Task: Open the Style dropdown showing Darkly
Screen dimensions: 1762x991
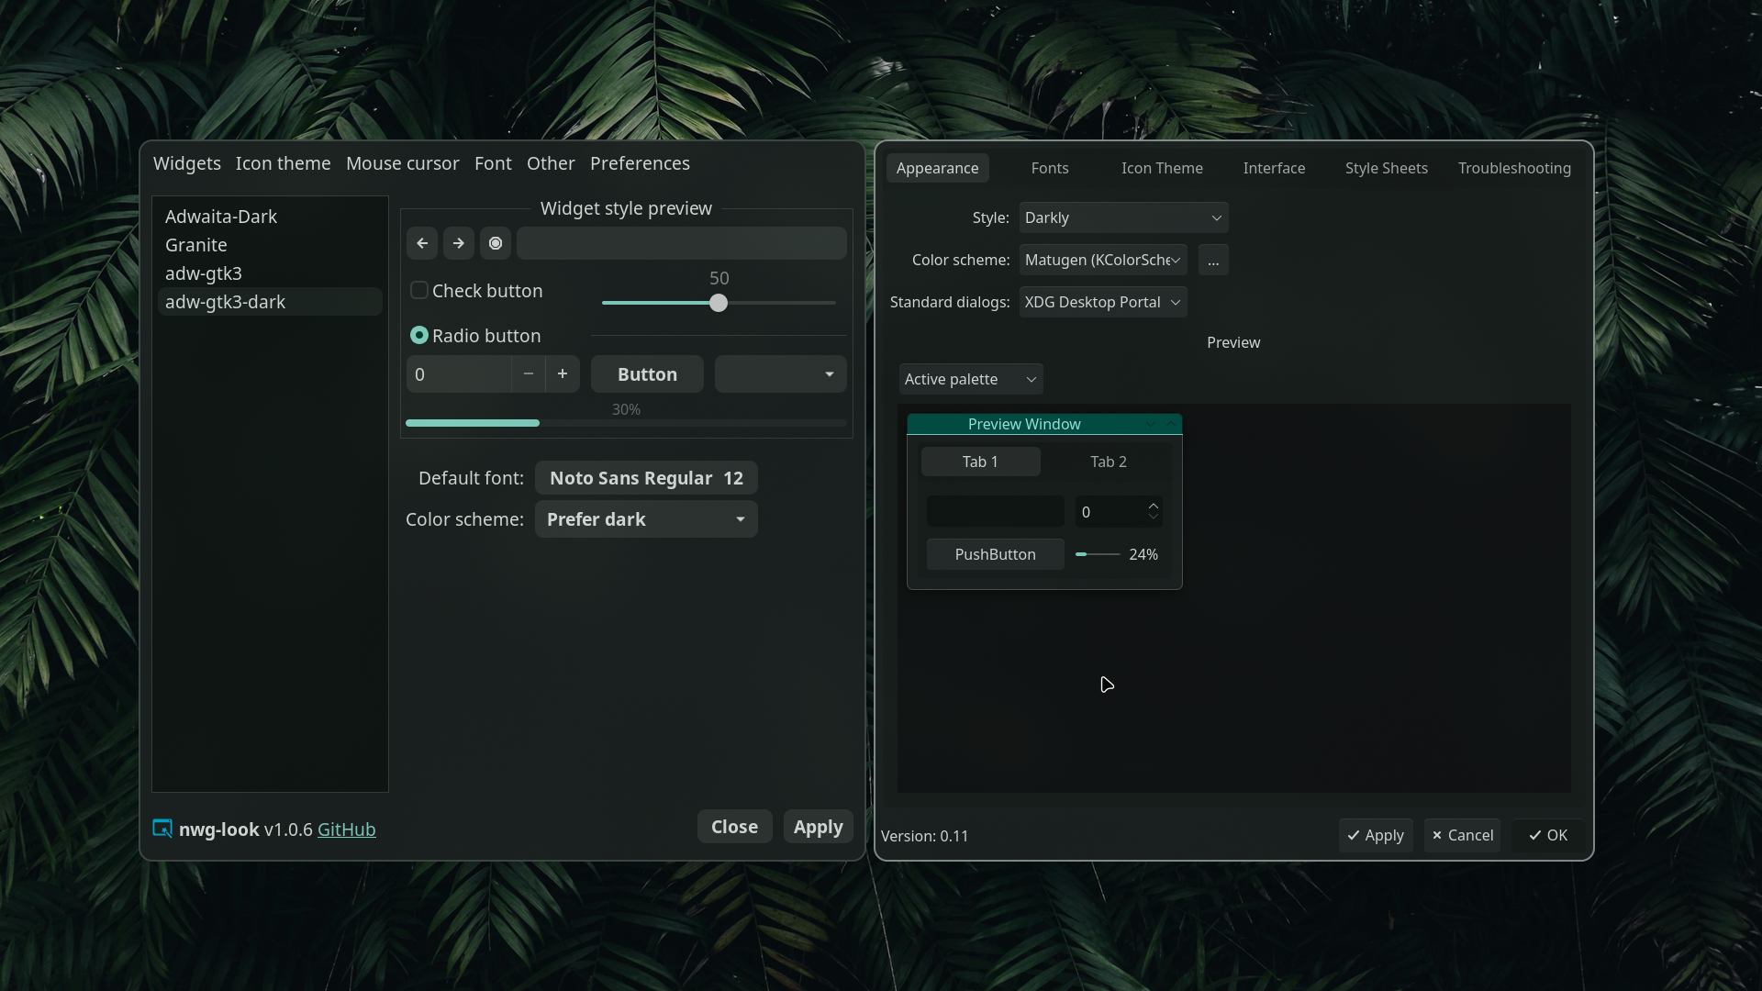Action: 1123,218
